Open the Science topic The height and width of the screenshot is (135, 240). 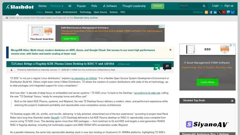[x=114, y=12]
